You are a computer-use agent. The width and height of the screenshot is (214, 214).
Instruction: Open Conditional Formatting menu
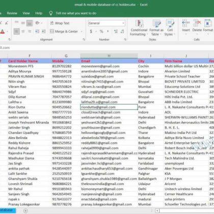pos(139,28)
